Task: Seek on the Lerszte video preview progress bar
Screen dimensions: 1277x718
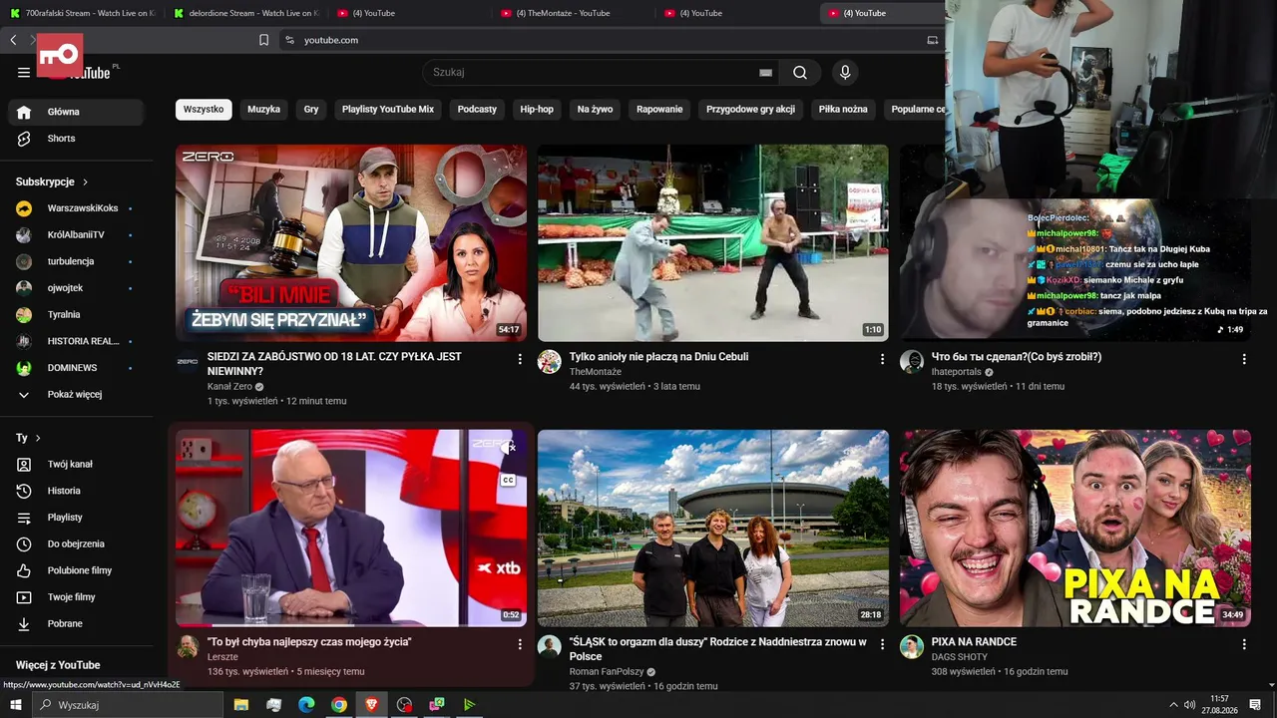Action: click(351, 625)
